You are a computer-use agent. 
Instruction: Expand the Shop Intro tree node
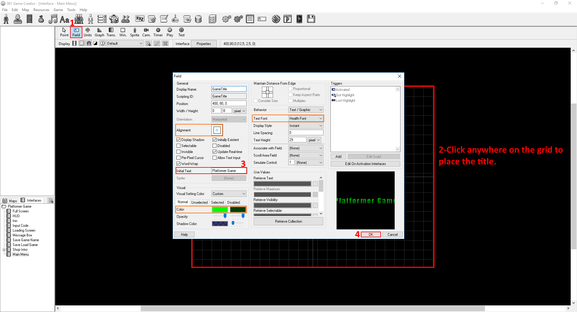pos(4,250)
